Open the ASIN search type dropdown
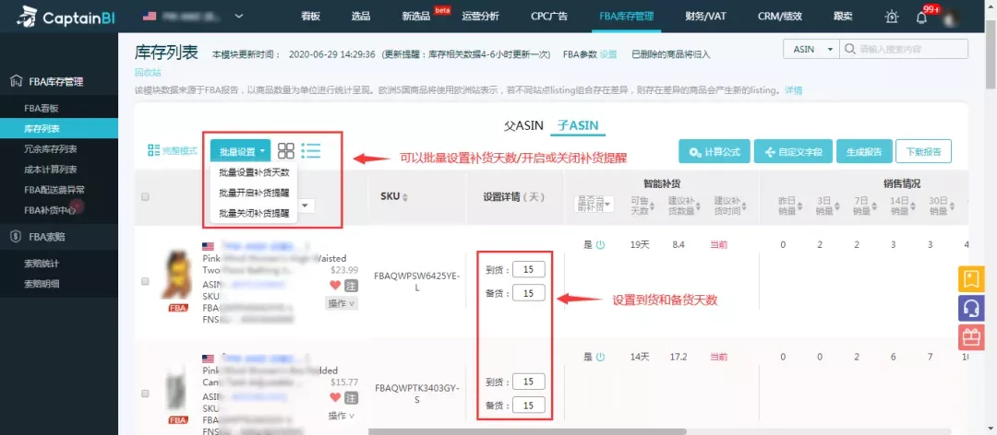Image resolution: width=997 pixels, height=435 pixels. tap(811, 49)
